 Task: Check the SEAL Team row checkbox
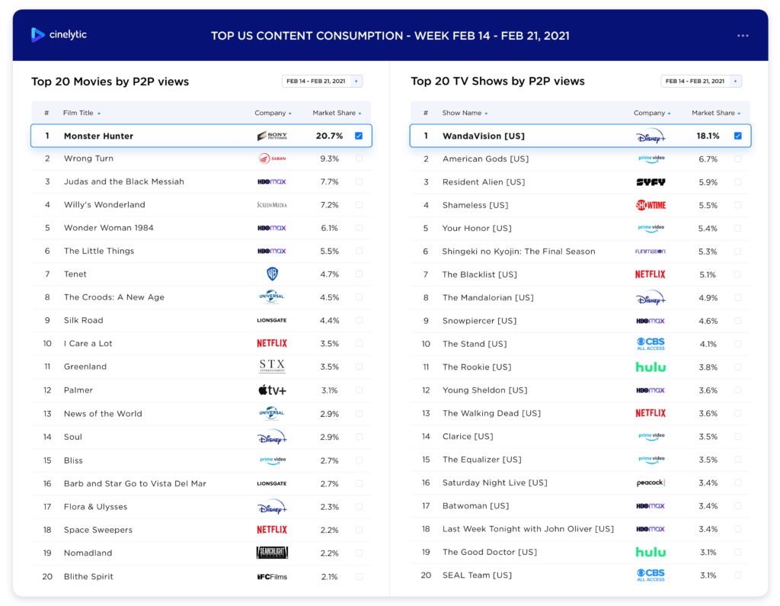click(737, 575)
